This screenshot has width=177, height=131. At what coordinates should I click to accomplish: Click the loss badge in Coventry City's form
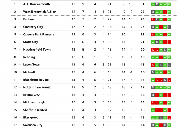click(x=161, y=27)
